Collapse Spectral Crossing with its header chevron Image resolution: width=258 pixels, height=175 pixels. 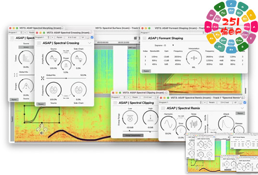(x=90, y=43)
